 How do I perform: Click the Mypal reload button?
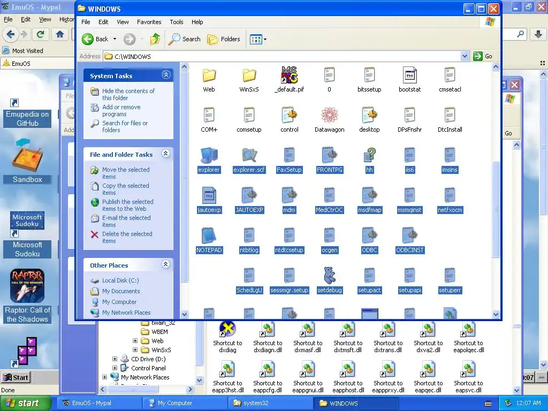[41, 34]
